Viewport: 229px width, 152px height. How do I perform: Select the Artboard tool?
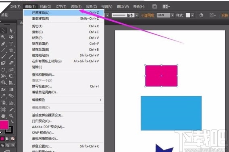3,109
